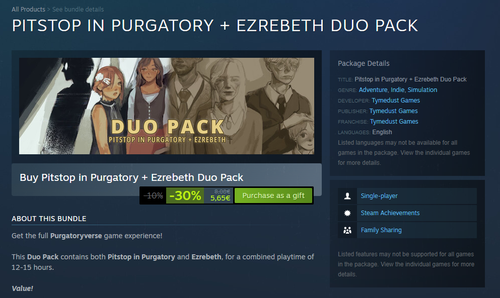Open the Indie genre link

[398, 90]
